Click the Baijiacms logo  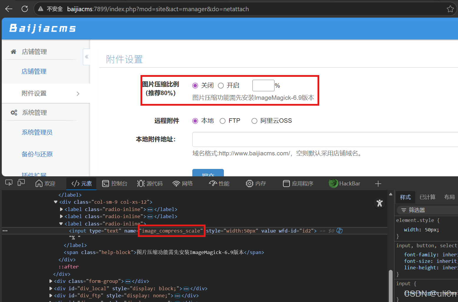click(43, 28)
